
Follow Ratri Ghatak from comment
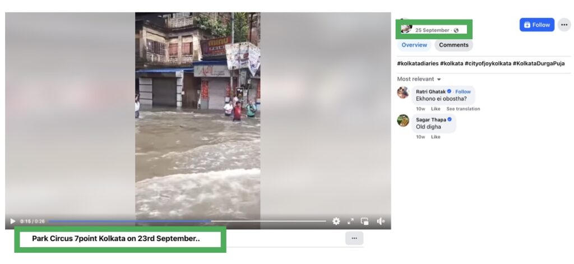coord(462,91)
